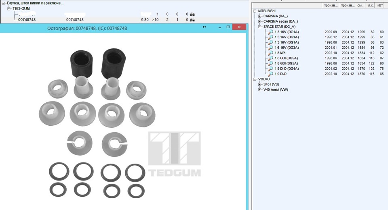Screen dimensions: 388x210
Task: Click the 115 horsepower value
Action: [x=372, y=74]
